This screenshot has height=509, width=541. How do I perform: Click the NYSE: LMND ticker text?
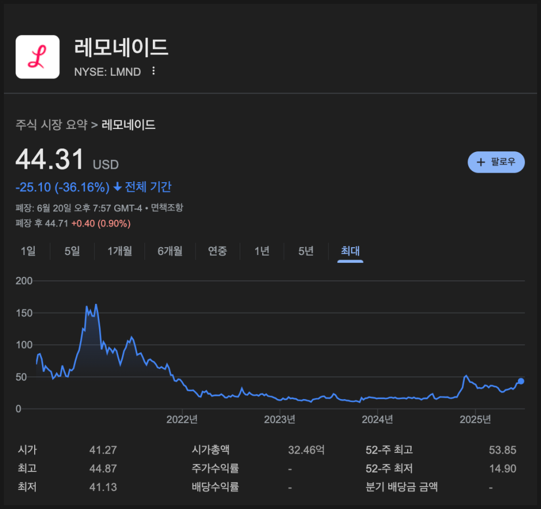pyautogui.click(x=108, y=72)
